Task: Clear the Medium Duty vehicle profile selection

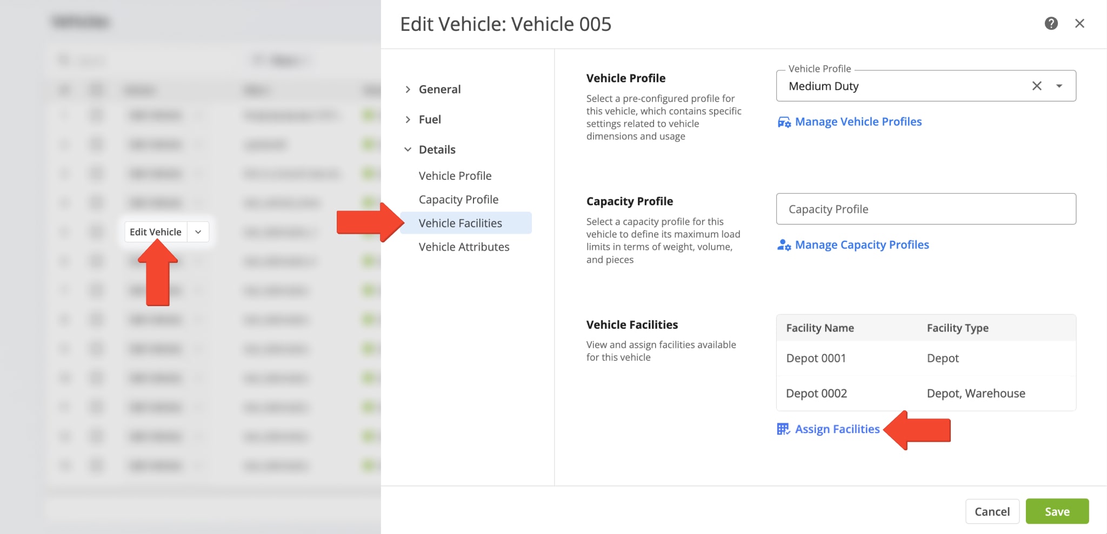Action: tap(1036, 86)
